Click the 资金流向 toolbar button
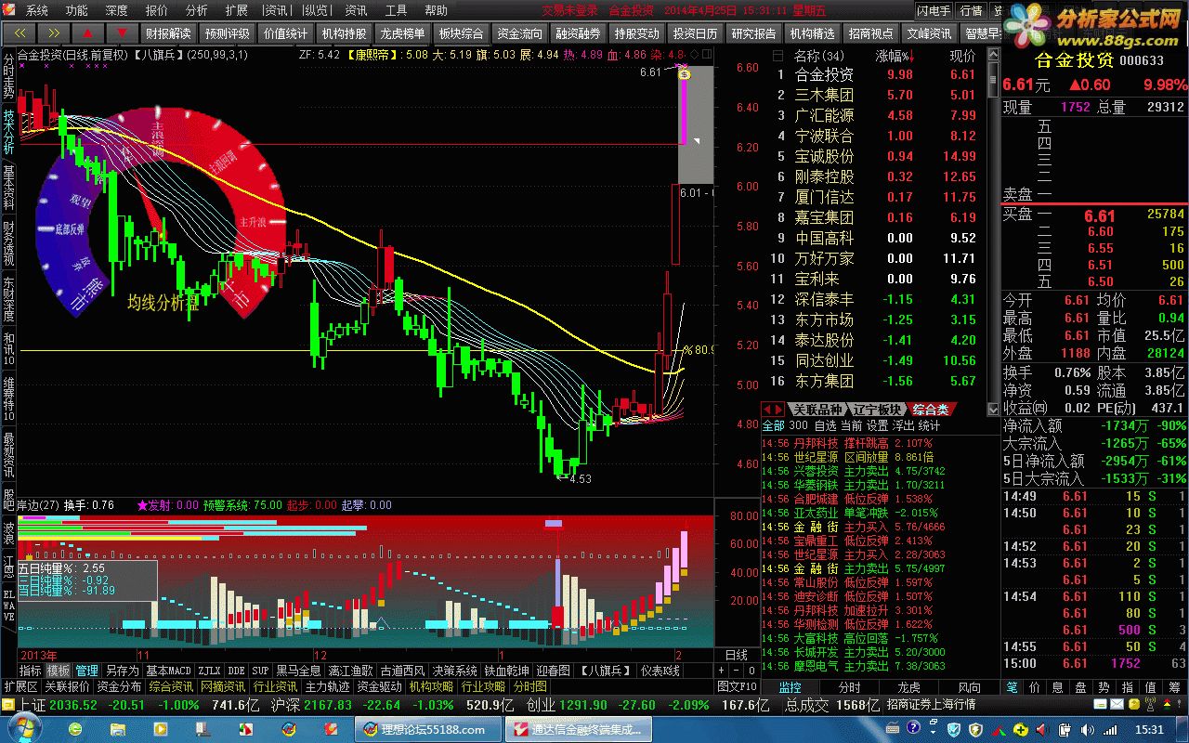Viewport: 1189px width, 743px height. click(x=519, y=33)
